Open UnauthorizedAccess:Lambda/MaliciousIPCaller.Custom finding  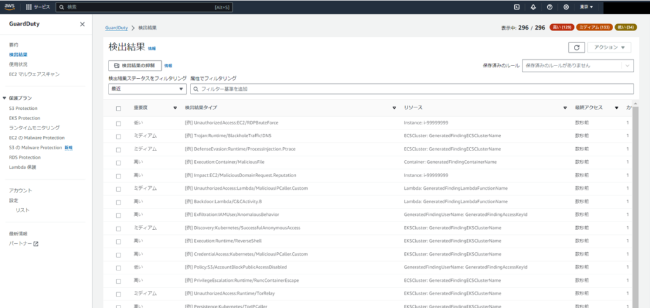[246, 189]
